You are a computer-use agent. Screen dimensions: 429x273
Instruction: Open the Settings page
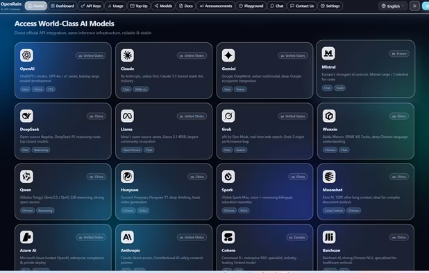click(330, 6)
